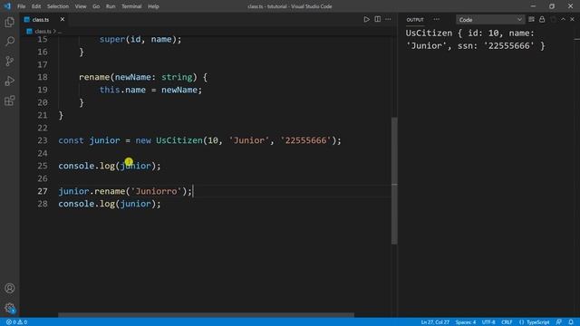
Task: Open the Search view in activity bar
Action: coord(10,41)
